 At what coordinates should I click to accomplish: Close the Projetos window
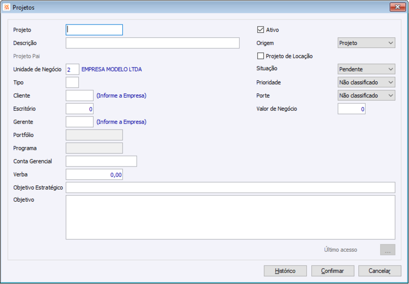pos(398,7)
